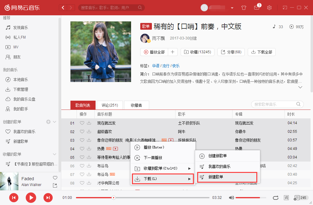This screenshot has width=313, height=205.
Task: Open the current play queue showing 245 songs
Action: coord(299,198)
